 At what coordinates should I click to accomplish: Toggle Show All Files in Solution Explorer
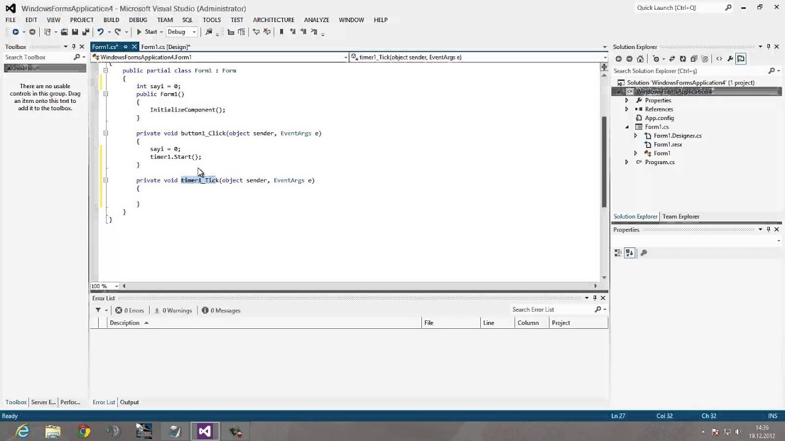705,59
